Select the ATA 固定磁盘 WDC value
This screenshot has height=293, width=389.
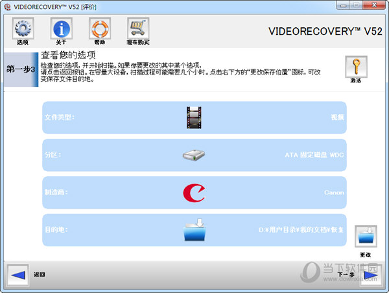coord(314,155)
